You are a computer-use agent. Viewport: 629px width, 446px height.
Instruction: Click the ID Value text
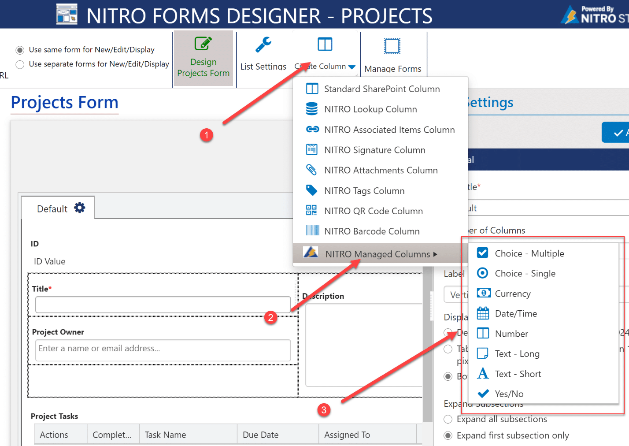point(50,261)
